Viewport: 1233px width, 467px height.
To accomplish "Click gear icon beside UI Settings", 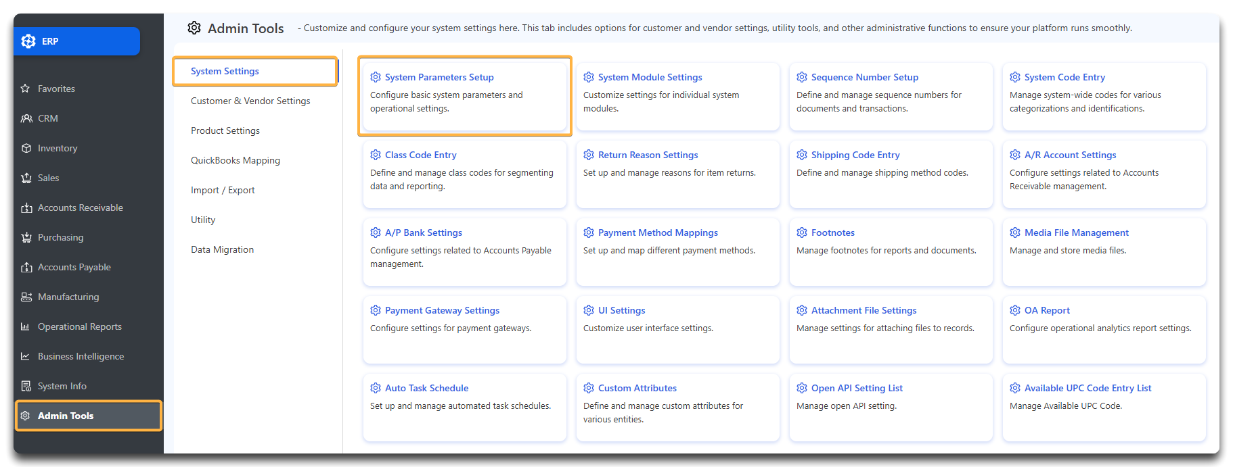I will click(x=589, y=310).
